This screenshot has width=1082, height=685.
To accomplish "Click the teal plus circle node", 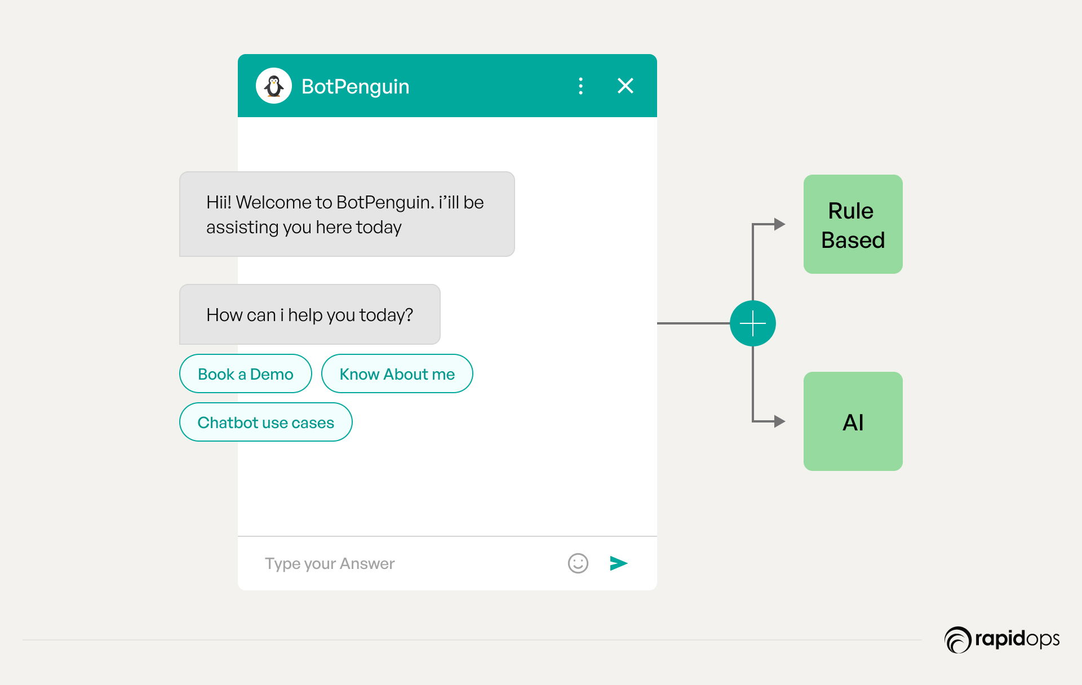I will [x=753, y=323].
